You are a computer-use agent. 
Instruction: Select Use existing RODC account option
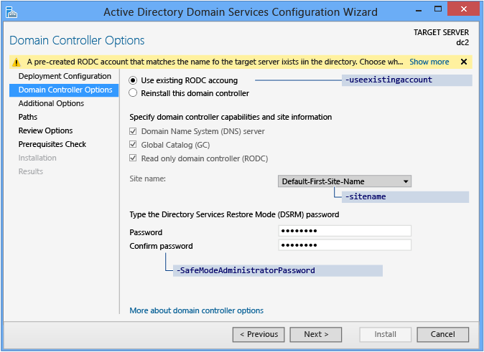click(x=133, y=80)
